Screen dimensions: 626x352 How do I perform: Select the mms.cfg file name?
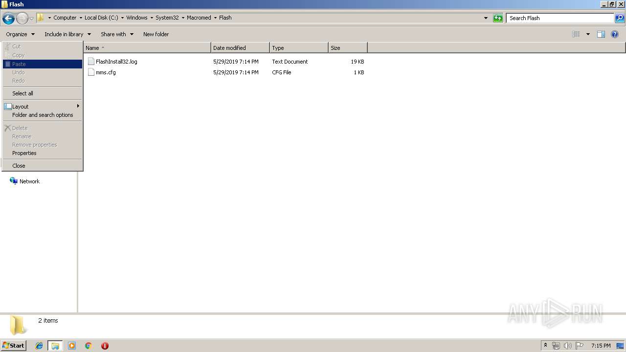pyautogui.click(x=106, y=72)
